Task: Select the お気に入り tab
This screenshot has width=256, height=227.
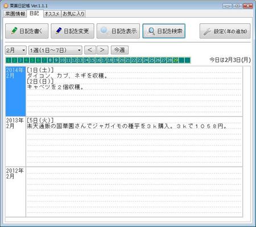Action: (73, 14)
